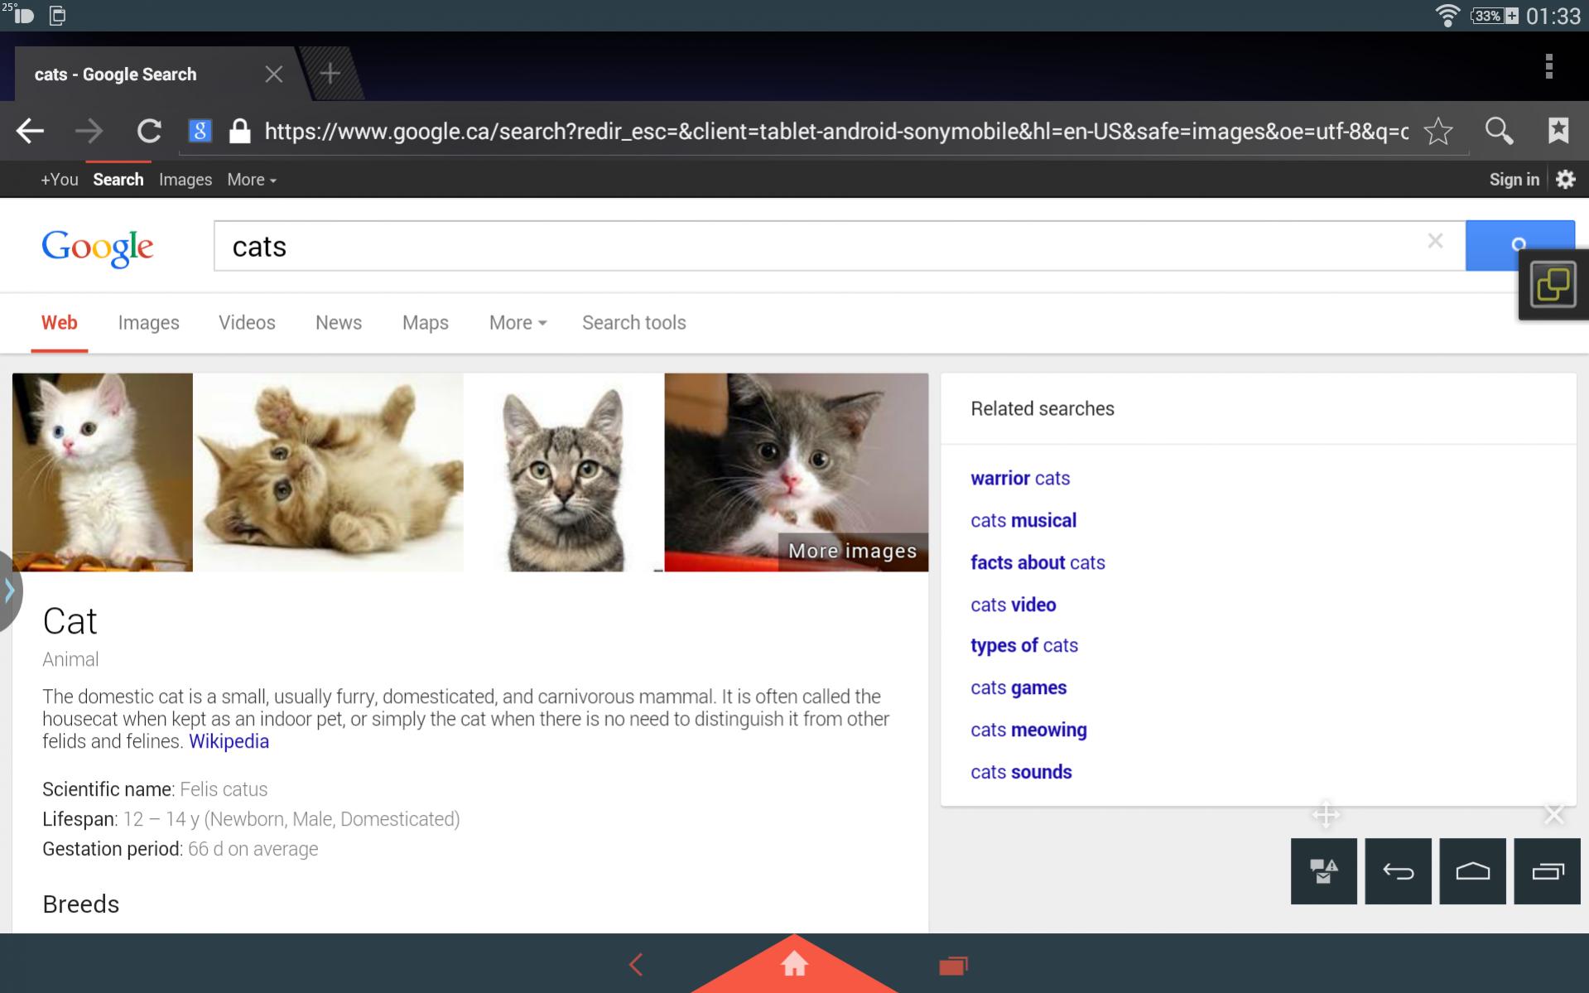Image resolution: width=1589 pixels, height=993 pixels.
Task: Click Images in the top black bar
Action: pos(185,180)
